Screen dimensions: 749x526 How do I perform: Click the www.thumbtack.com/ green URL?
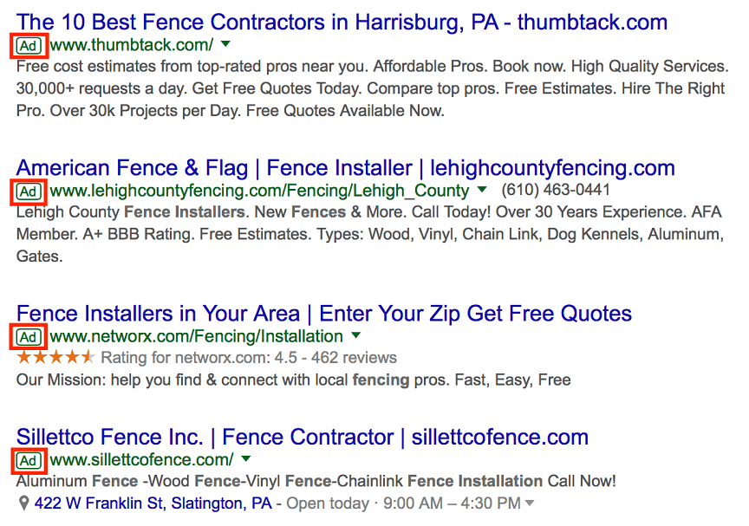point(132,45)
